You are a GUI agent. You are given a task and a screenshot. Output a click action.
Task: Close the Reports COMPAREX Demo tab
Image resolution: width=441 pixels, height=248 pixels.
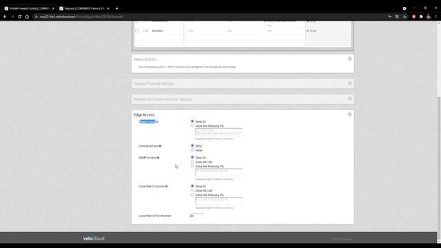coord(108,8)
